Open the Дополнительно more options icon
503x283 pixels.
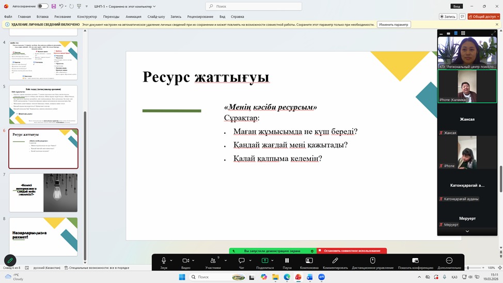point(449,261)
